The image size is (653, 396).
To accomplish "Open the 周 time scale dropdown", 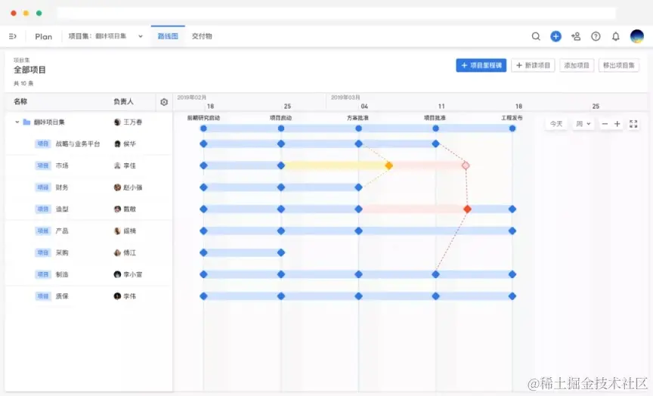I will pos(583,124).
